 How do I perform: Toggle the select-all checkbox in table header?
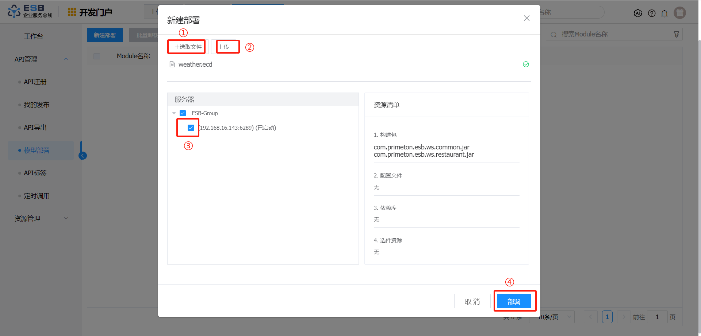pyautogui.click(x=97, y=56)
